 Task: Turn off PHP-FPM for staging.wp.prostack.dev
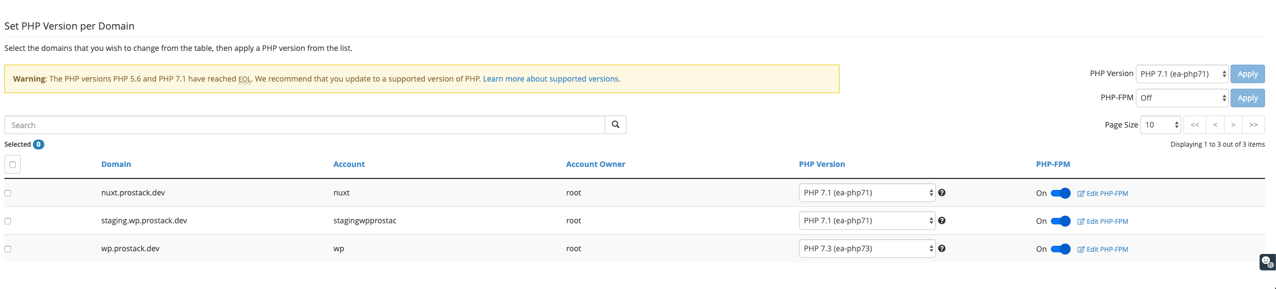pyautogui.click(x=1061, y=221)
